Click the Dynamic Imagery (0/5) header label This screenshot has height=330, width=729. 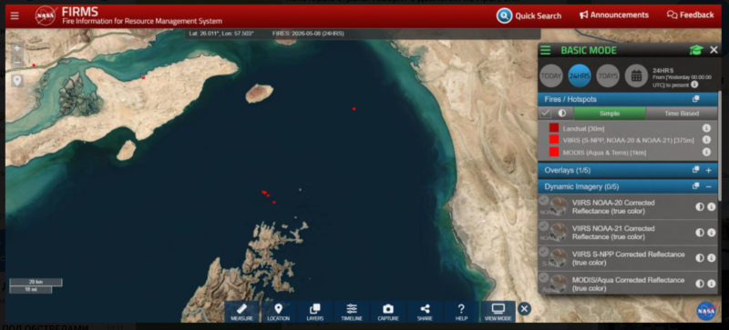click(581, 186)
